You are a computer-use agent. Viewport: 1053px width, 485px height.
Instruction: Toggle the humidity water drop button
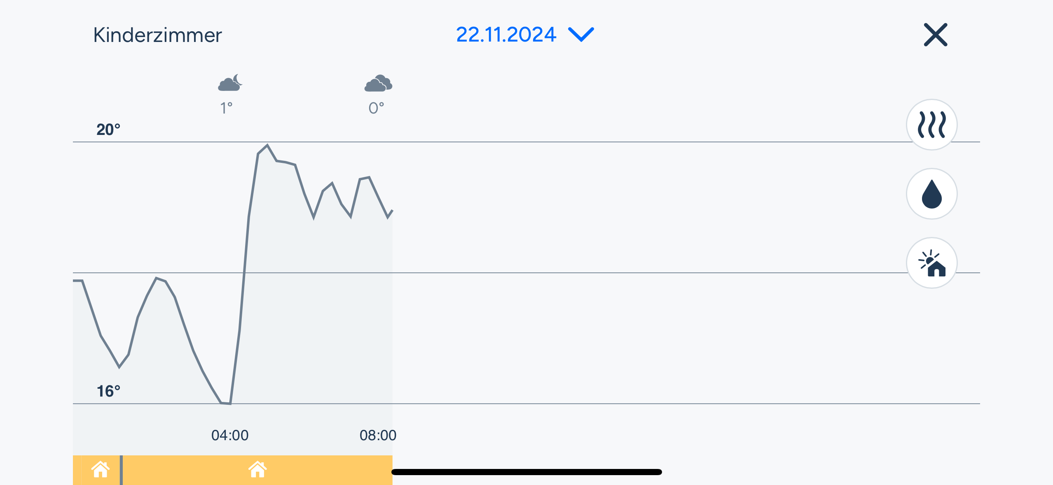click(x=931, y=194)
